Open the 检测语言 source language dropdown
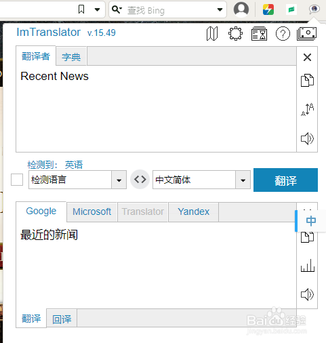326x343 pixels. pyautogui.click(x=77, y=180)
